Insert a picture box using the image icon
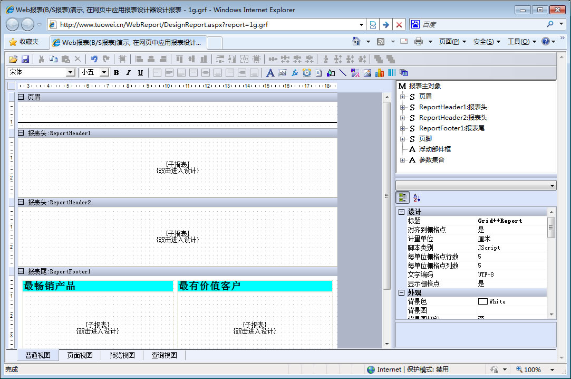 (367, 73)
